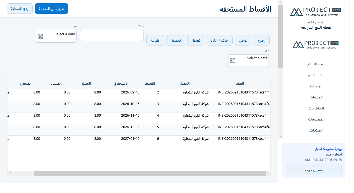Open المصروفات in the sidebar
The width and height of the screenshot is (354, 193).
[316, 119]
